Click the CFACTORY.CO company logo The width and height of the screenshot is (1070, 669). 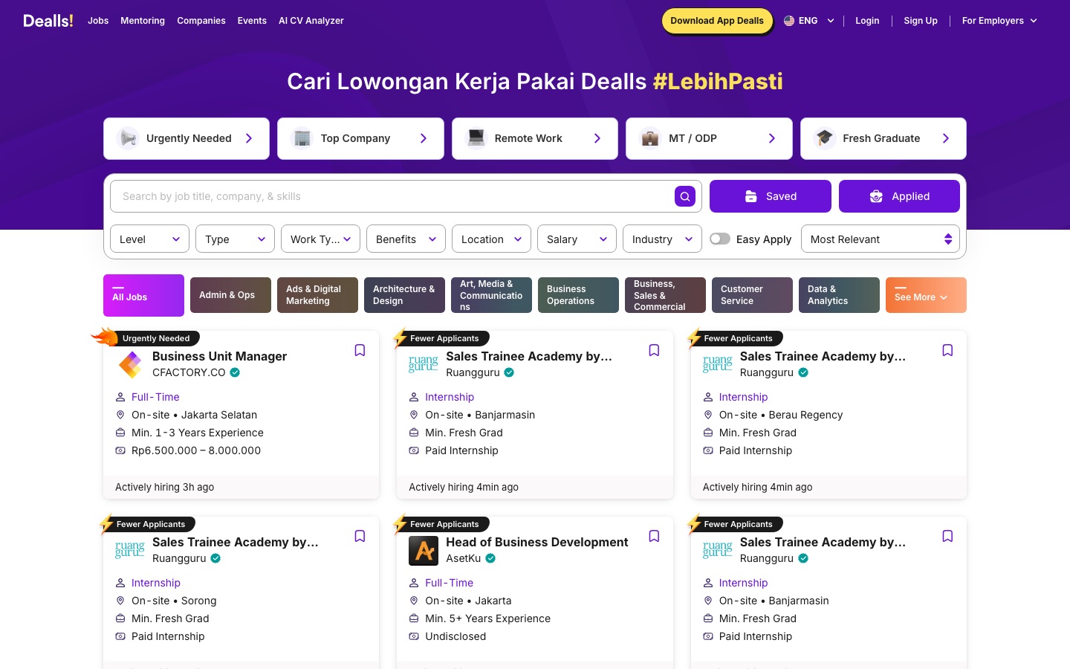[130, 364]
